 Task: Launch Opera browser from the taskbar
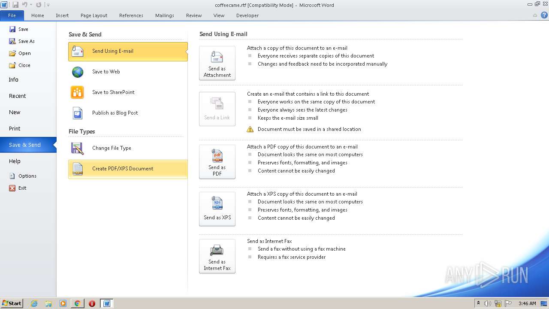click(x=92, y=303)
